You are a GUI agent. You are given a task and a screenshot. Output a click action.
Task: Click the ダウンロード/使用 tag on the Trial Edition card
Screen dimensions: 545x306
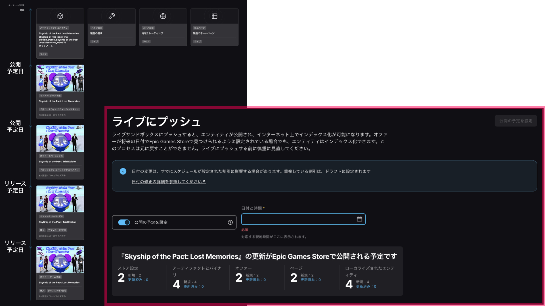coord(57,230)
